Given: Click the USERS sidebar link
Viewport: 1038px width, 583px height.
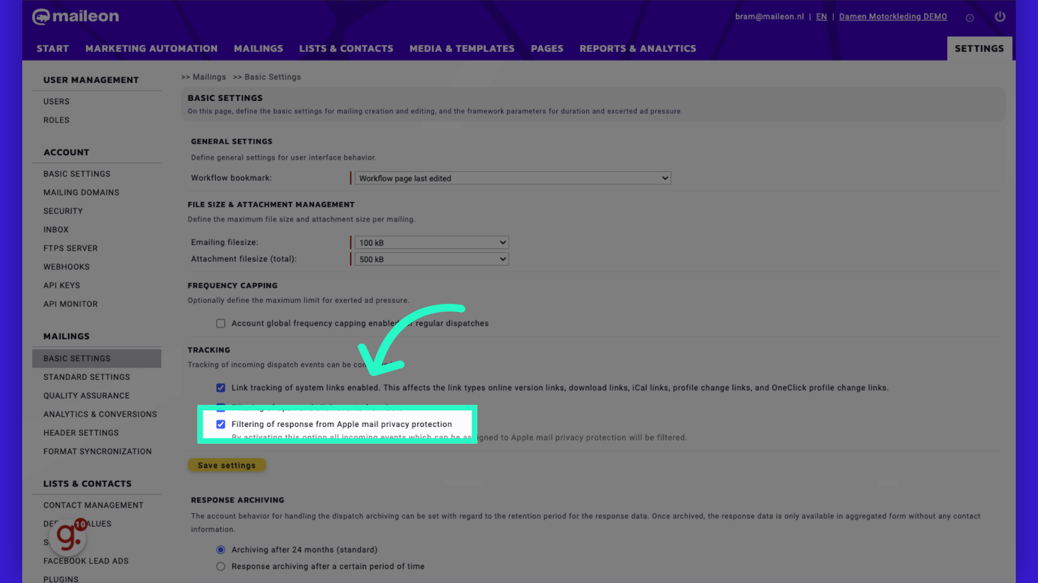Looking at the screenshot, I should 56,101.
